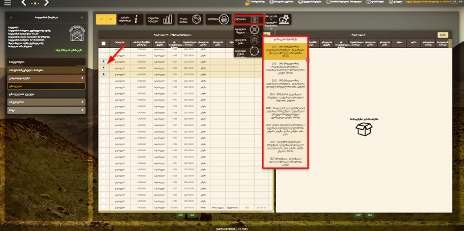Click the printer icon toolbar button
This screenshot has width=464, height=231.
(219, 20)
